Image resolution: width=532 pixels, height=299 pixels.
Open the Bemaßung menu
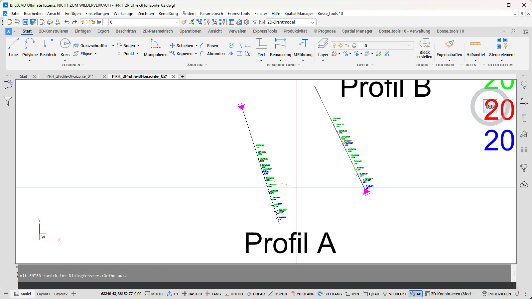pyautogui.click(x=168, y=14)
